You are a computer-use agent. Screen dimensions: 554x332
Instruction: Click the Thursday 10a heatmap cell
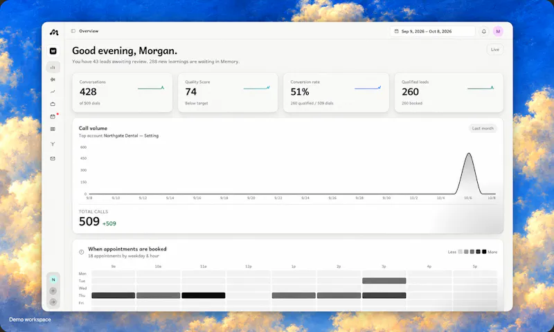[159, 295]
